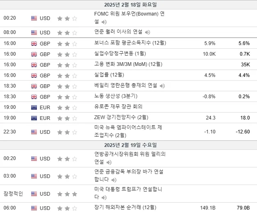Click the 2025년 2월 19일 수요일 date header
257x212 pixels.
(x=130, y=145)
